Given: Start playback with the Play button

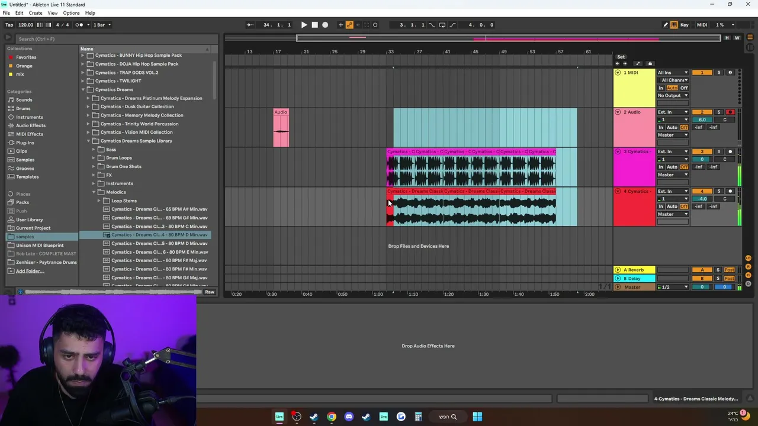Looking at the screenshot, I should pyautogui.click(x=304, y=25).
